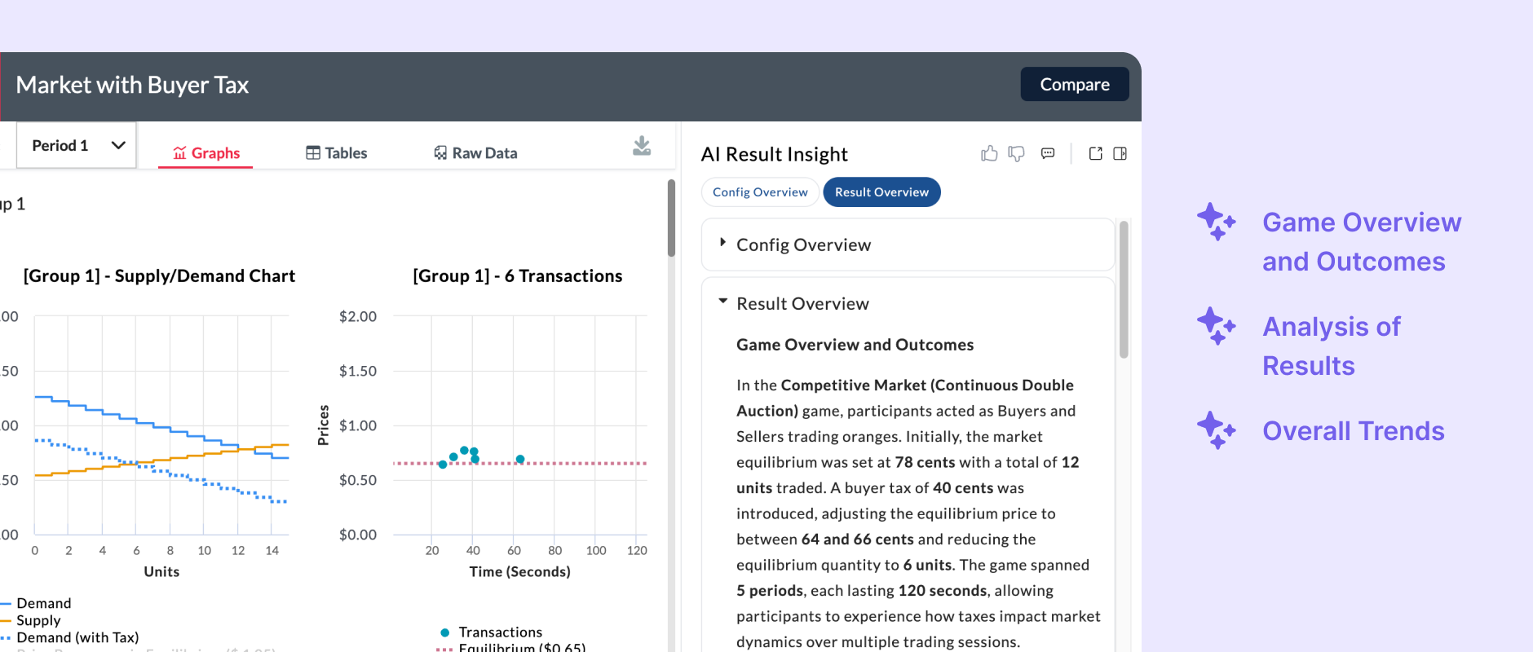Click the graph area vertical scrollbar
The height and width of the screenshot is (652, 1533).
pos(671,218)
